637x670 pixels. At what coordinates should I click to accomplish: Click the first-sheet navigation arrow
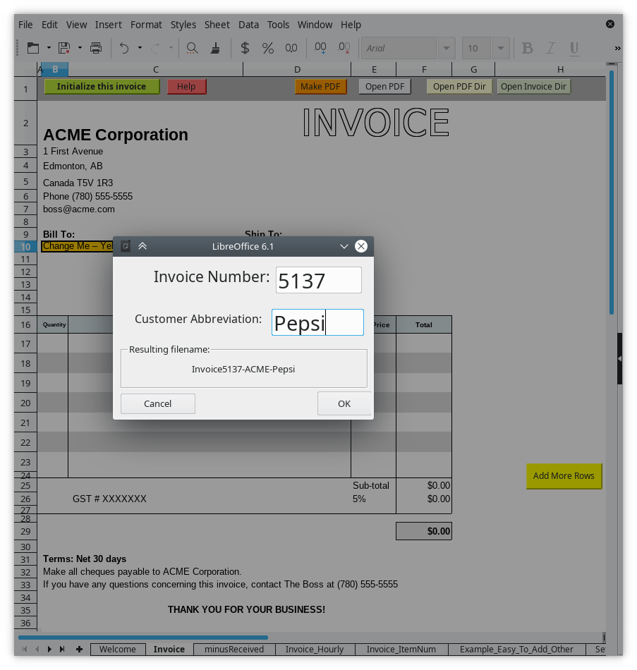tap(25, 649)
